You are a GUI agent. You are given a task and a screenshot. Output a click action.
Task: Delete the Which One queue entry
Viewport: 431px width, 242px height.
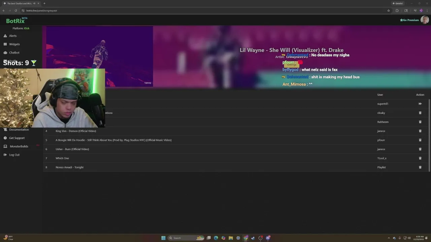(x=420, y=158)
